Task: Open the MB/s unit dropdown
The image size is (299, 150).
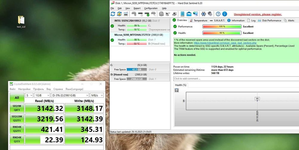Action: click(x=97, y=95)
